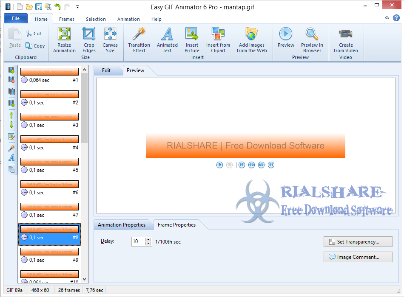Decrease the Delay value with the down spinner

pyautogui.click(x=148, y=244)
